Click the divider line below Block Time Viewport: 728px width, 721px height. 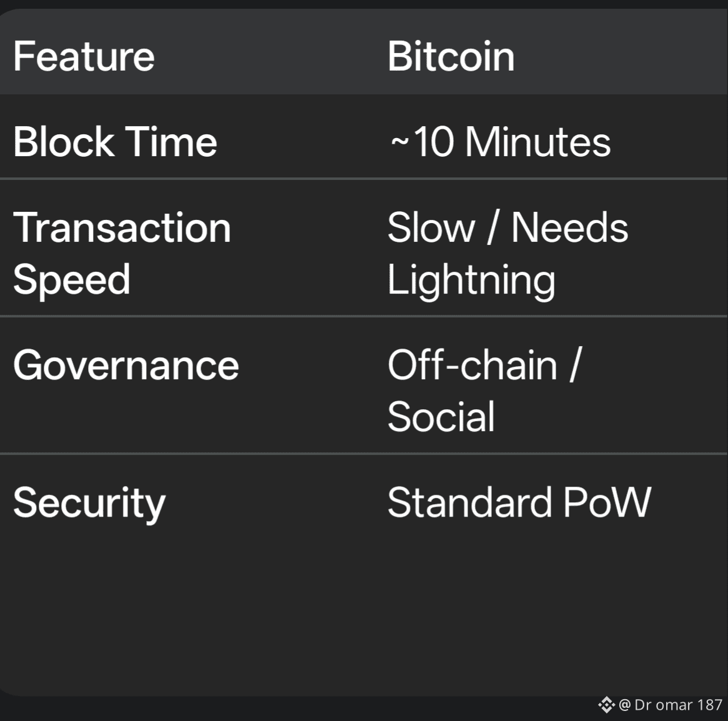(362, 179)
